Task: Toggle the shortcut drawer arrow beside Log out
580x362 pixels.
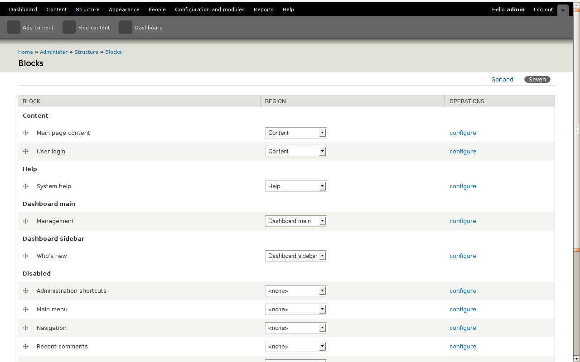Action: (x=563, y=10)
